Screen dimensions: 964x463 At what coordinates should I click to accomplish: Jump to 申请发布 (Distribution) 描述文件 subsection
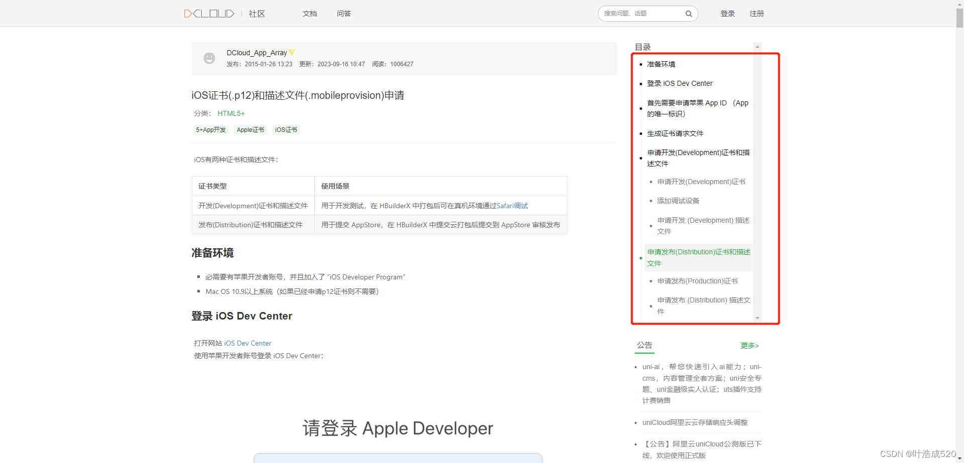[703, 305]
